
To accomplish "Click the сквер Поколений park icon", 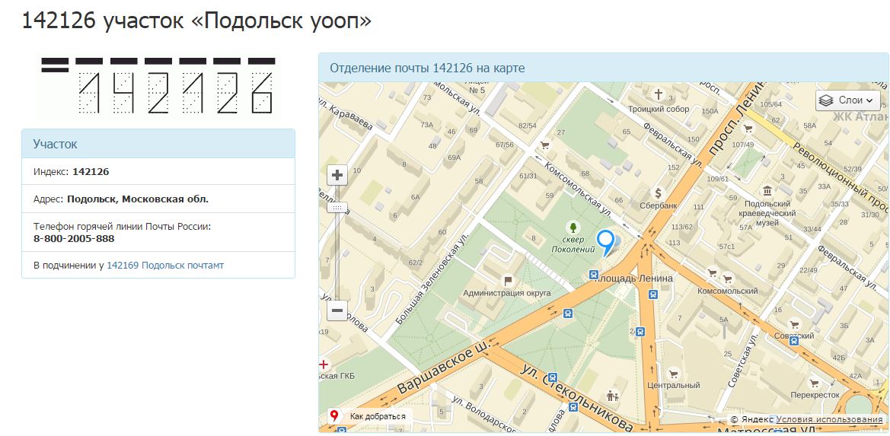I will 573,228.
